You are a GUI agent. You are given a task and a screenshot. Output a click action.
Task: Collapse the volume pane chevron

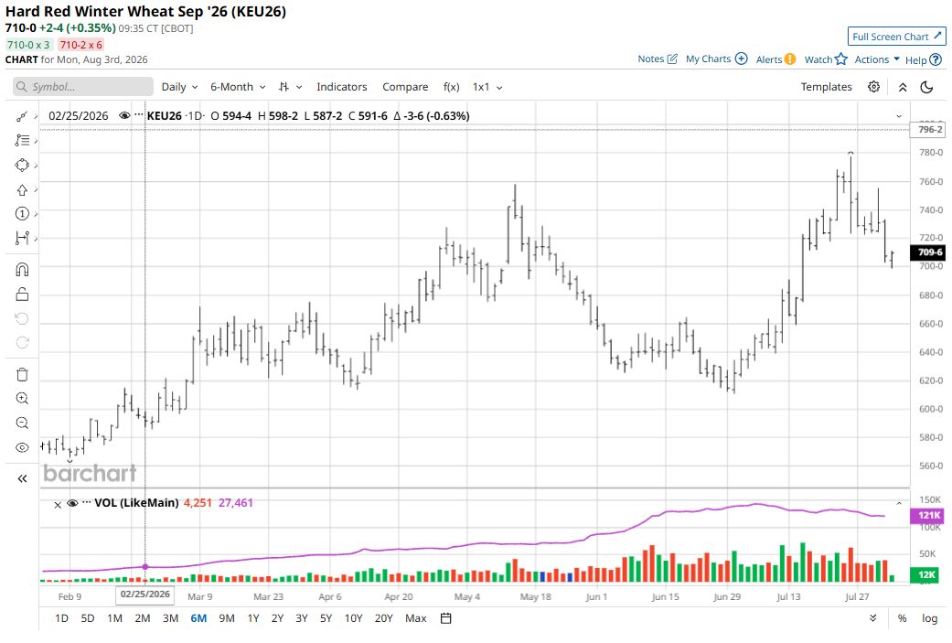(899, 503)
